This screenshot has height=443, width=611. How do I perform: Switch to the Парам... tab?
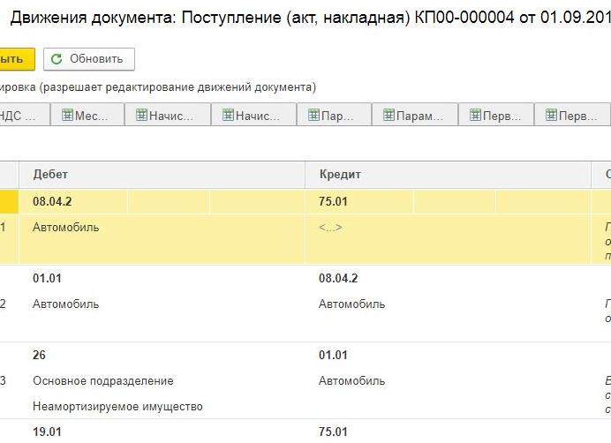coord(415,115)
